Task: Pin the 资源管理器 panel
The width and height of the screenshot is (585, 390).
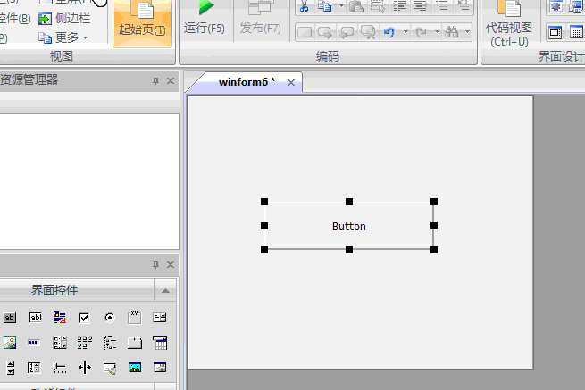Action: click(x=156, y=80)
